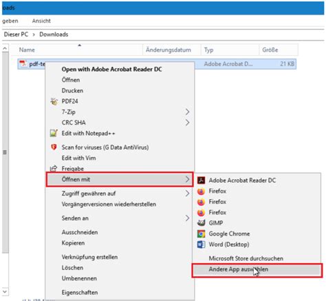Viewport: 326px width, 301px height.
Task: Choose Scan for viruses (G Data AntiVirus)
Action: [x=105, y=147]
